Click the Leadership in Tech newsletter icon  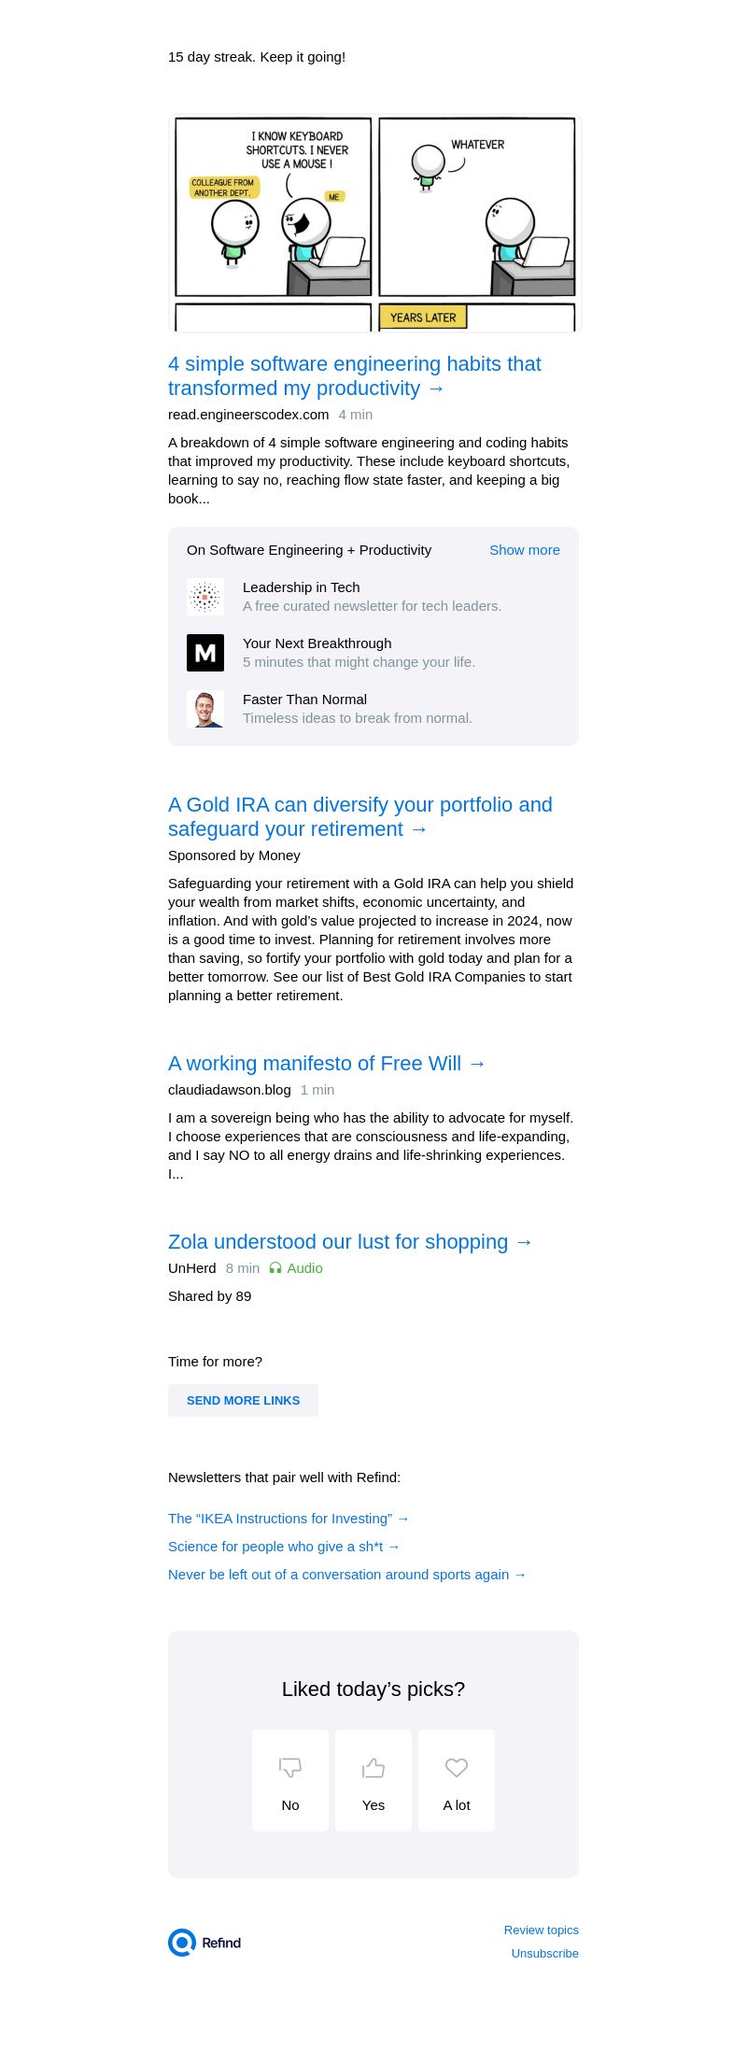tap(205, 597)
